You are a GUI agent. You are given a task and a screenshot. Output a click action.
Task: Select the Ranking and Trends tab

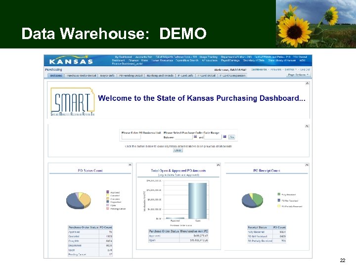pyautogui.click(x=160, y=76)
